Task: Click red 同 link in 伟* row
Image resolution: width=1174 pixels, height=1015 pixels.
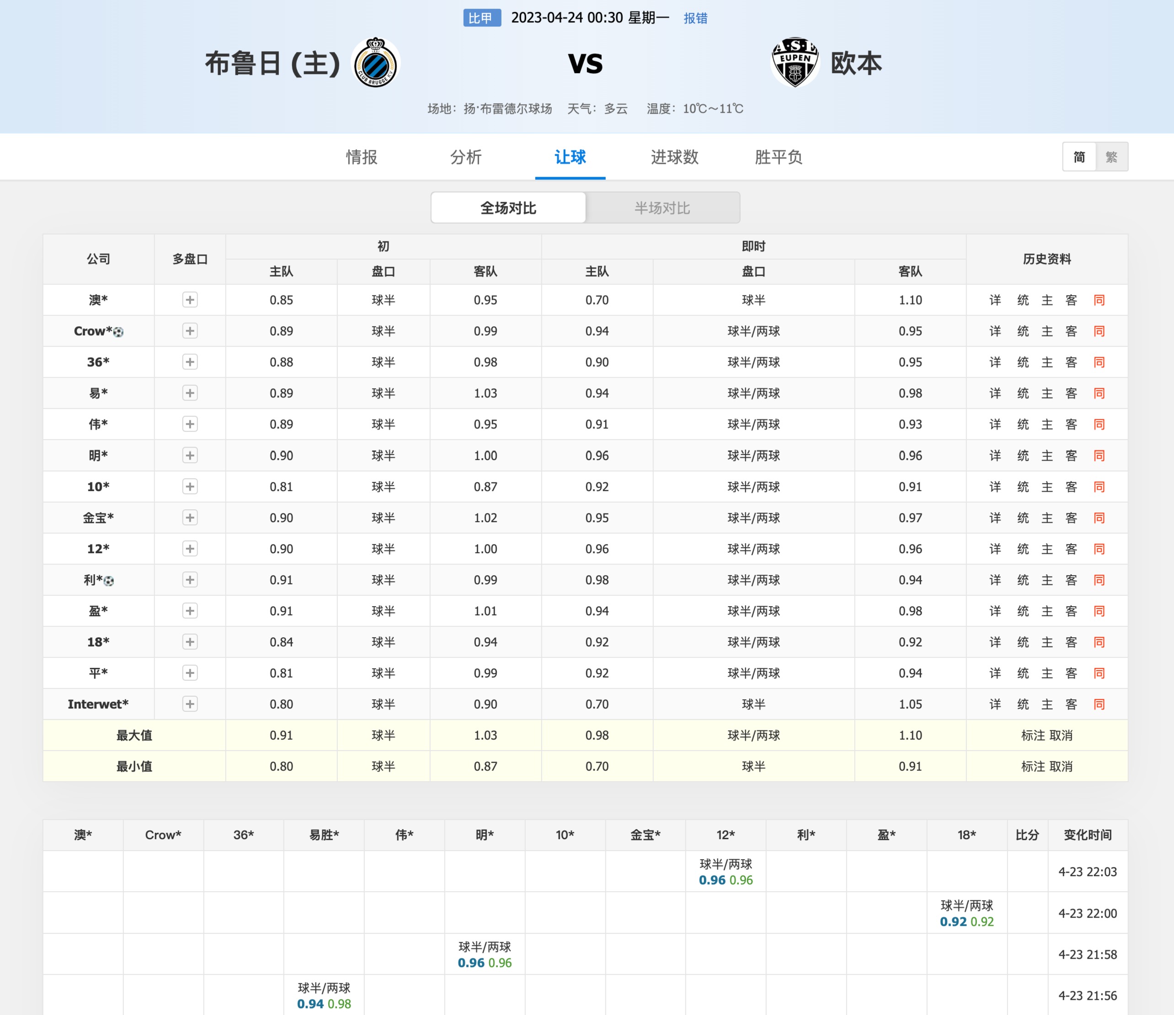Action: (1099, 424)
